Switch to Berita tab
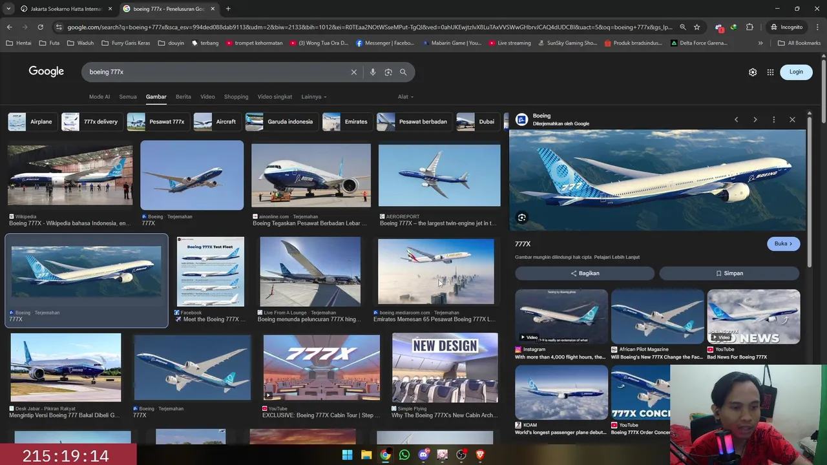The width and height of the screenshot is (827, 465). click(x=183, y=97)
